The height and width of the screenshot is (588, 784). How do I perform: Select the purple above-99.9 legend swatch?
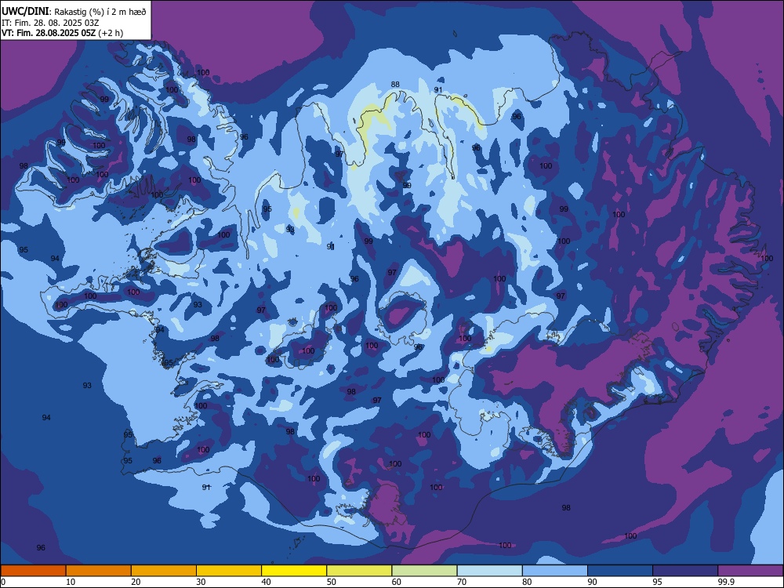pos(750,571)
